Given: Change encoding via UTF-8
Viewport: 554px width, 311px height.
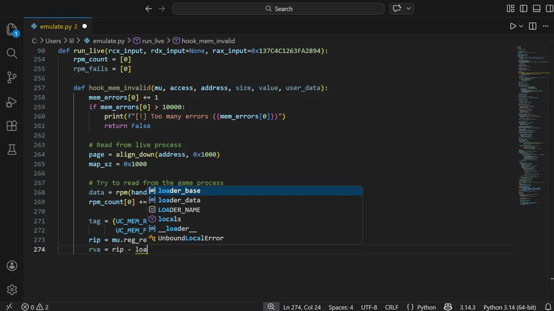Looking at the screenshot, I should pos(369,307).
